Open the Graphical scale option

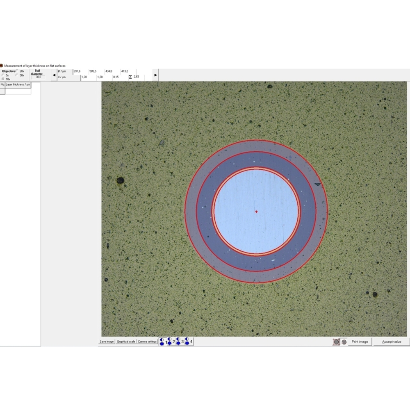click(x=126, y=342)
